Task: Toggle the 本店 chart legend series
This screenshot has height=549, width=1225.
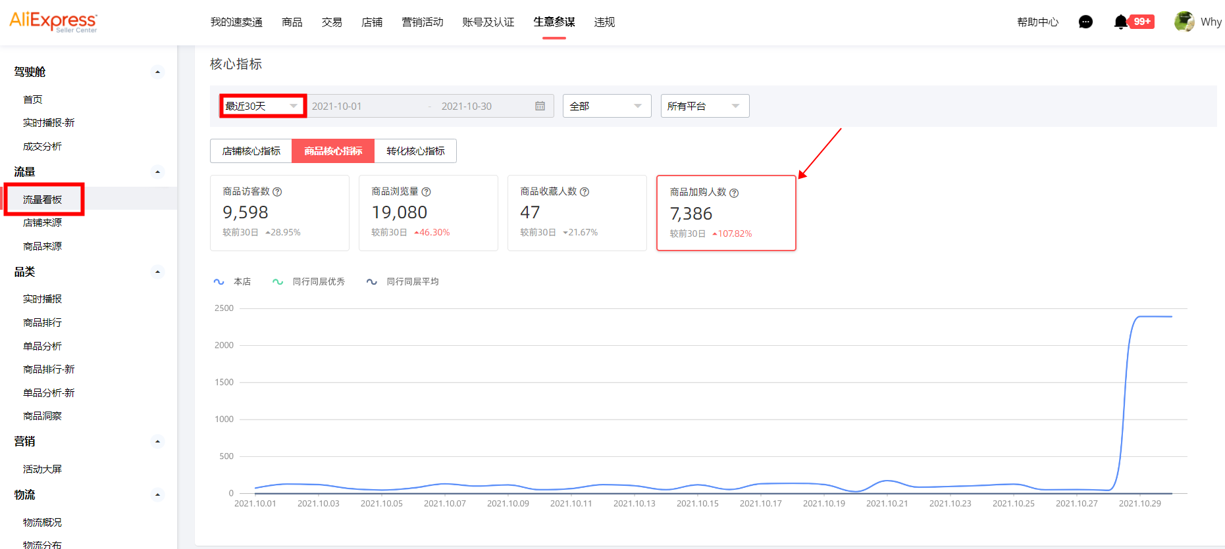Action: pos(232,281)
